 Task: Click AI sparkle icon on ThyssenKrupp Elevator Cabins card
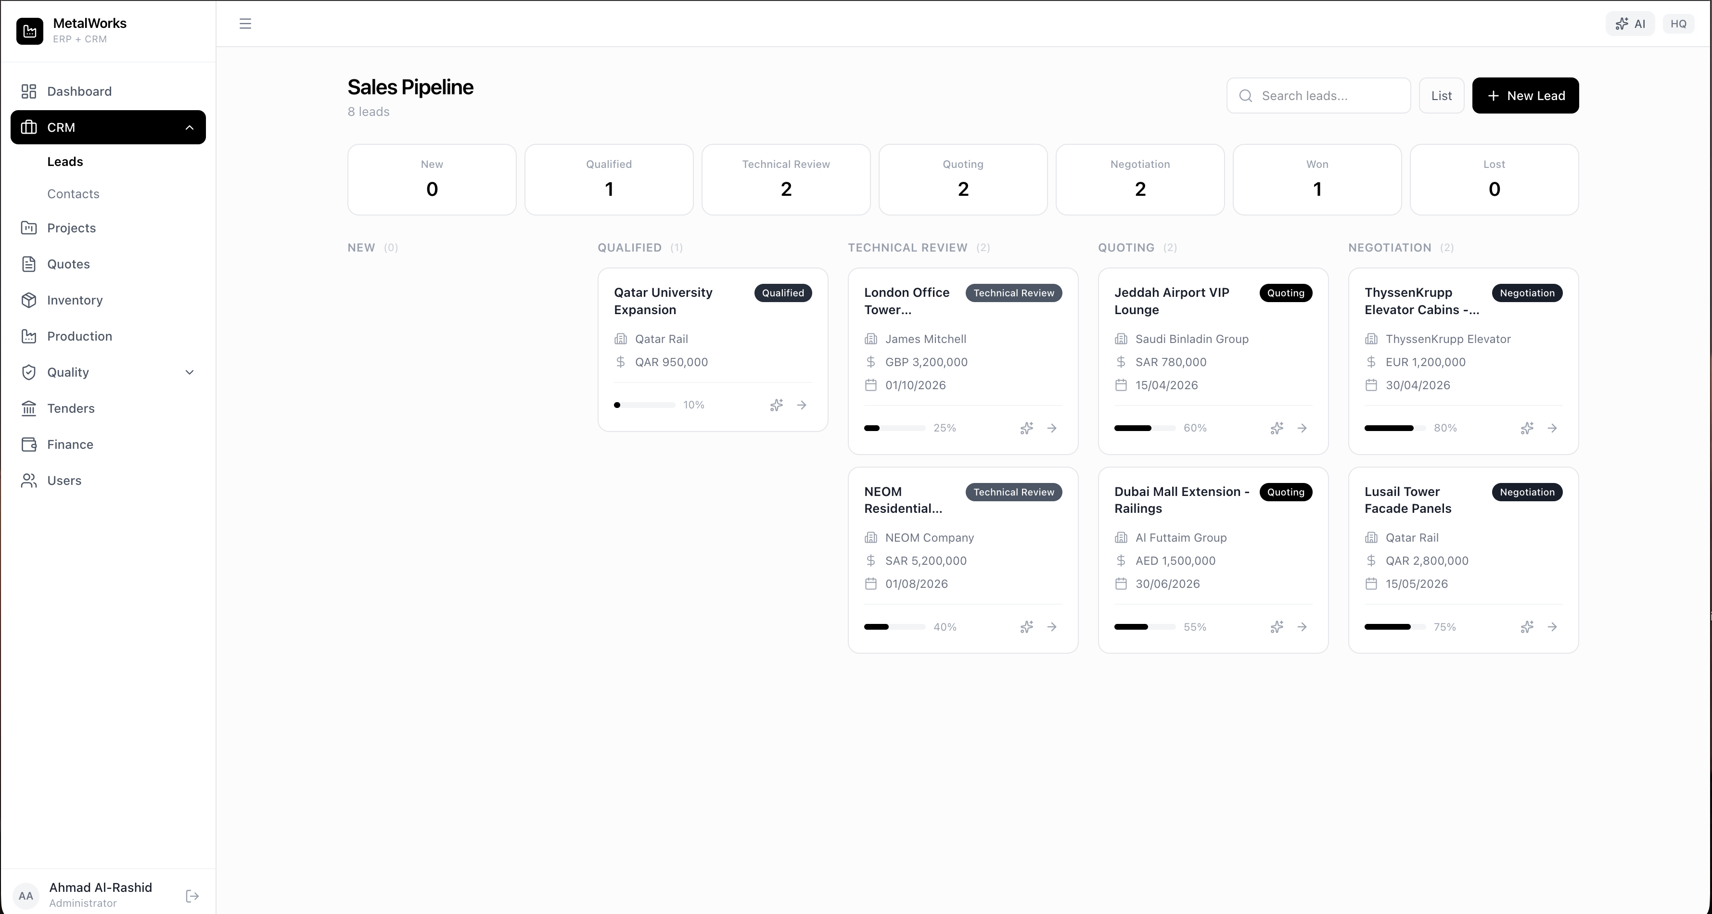[x=1527, y=428]
